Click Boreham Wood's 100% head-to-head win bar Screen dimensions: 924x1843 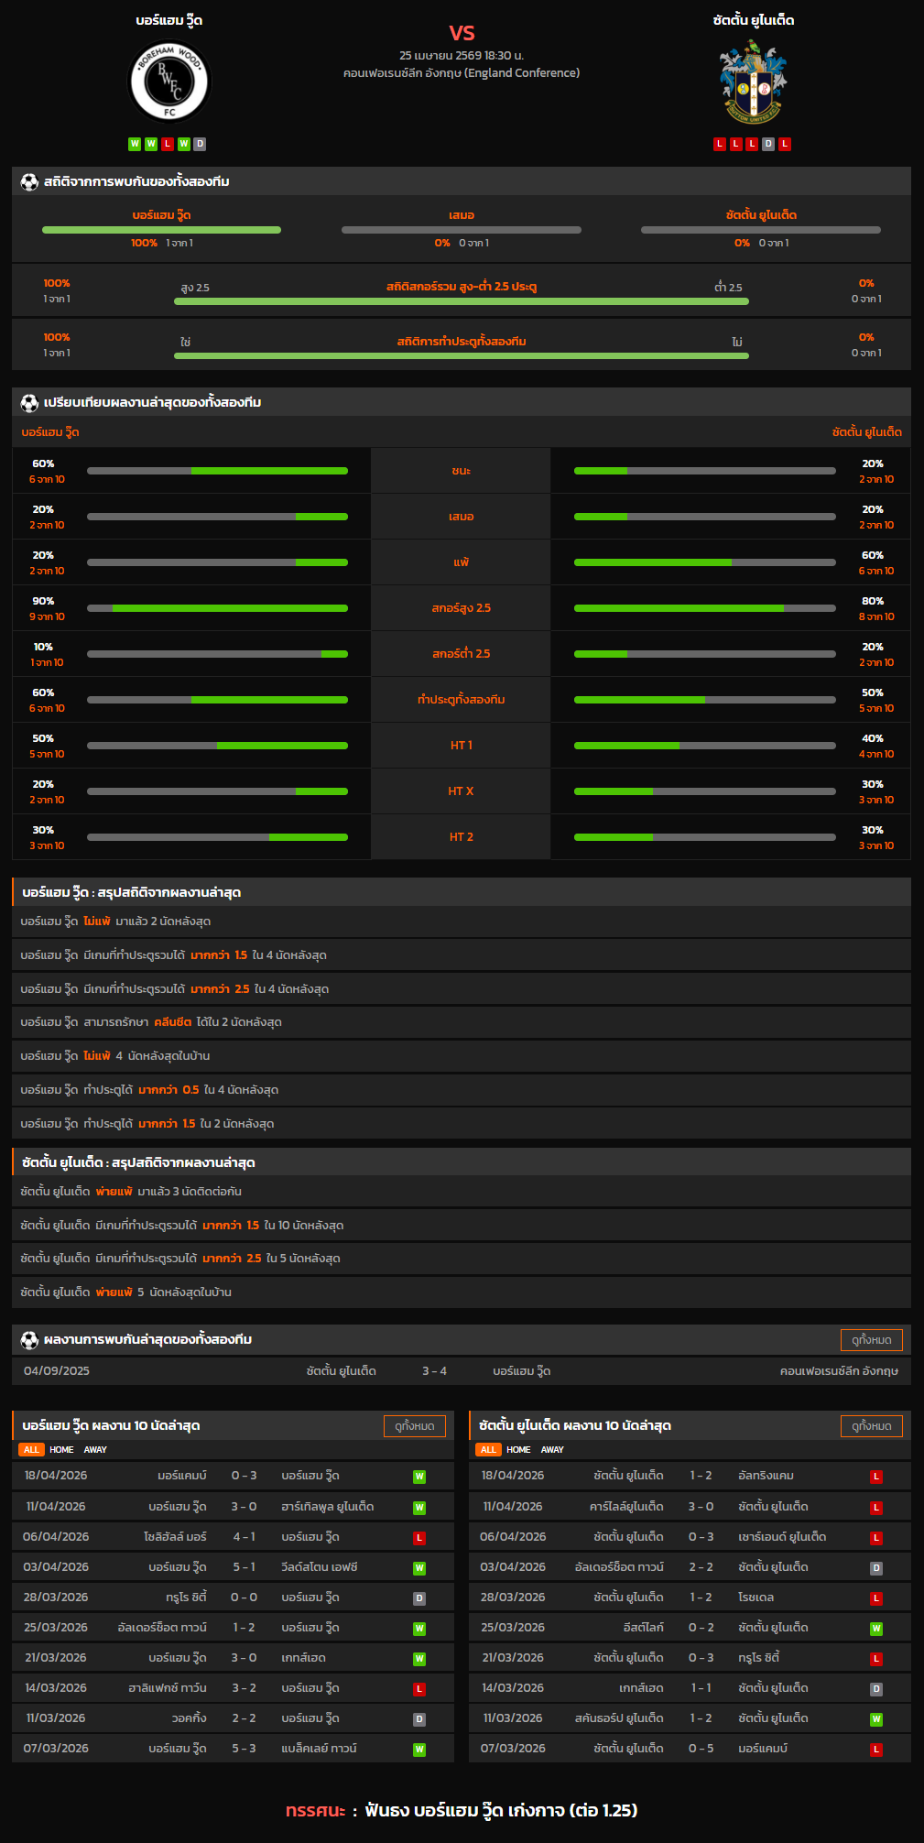(x=161, y=230)
